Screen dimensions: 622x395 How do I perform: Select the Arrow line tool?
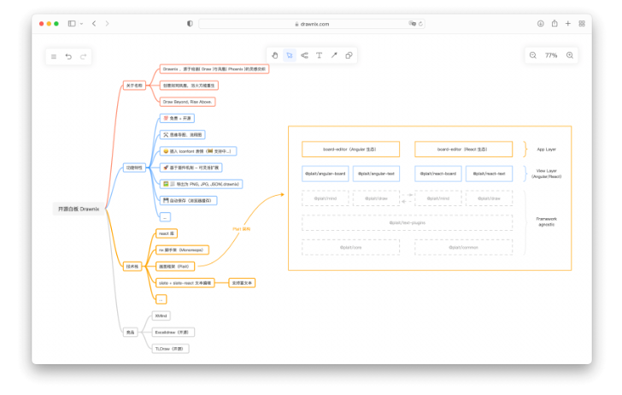(334, 56)
